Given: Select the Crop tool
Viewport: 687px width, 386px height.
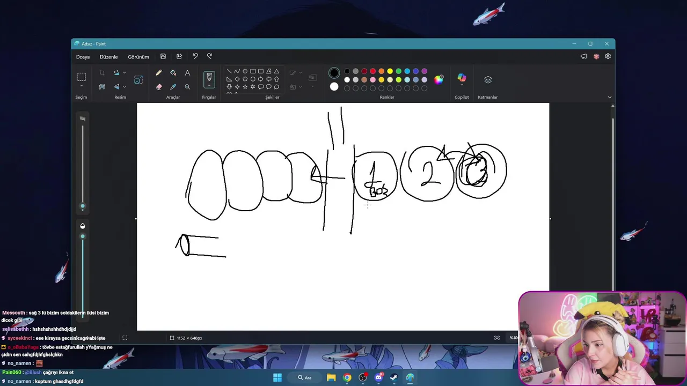Looking at the screenshot, I should [x=101, y=72].
